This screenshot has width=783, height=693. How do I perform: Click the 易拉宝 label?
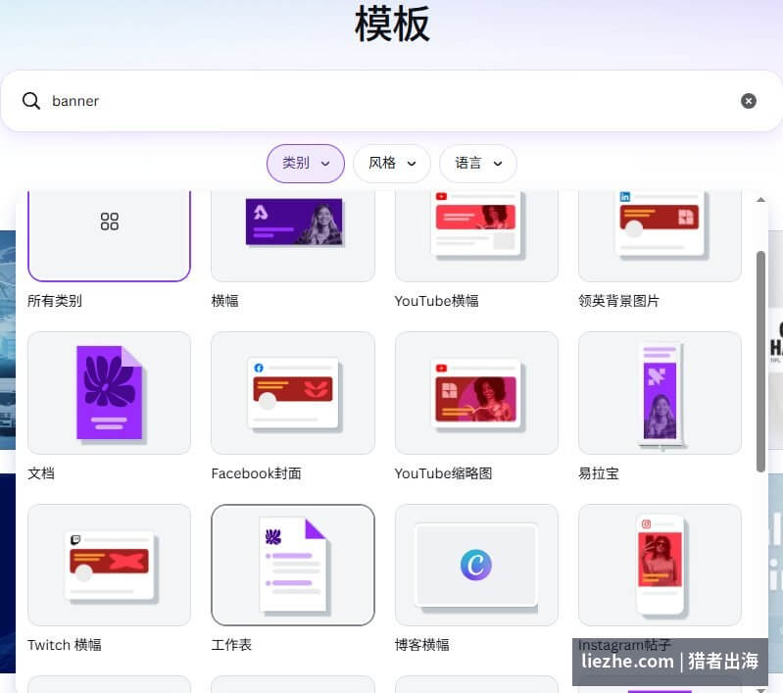click(598, 473)
